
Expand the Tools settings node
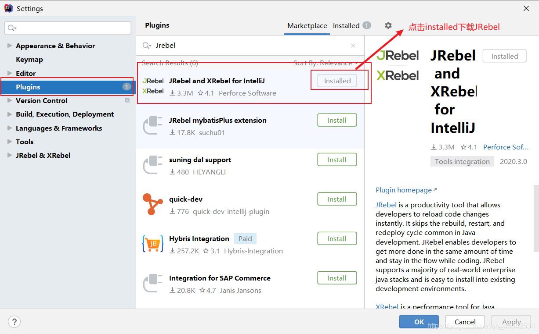coord(10,142)
